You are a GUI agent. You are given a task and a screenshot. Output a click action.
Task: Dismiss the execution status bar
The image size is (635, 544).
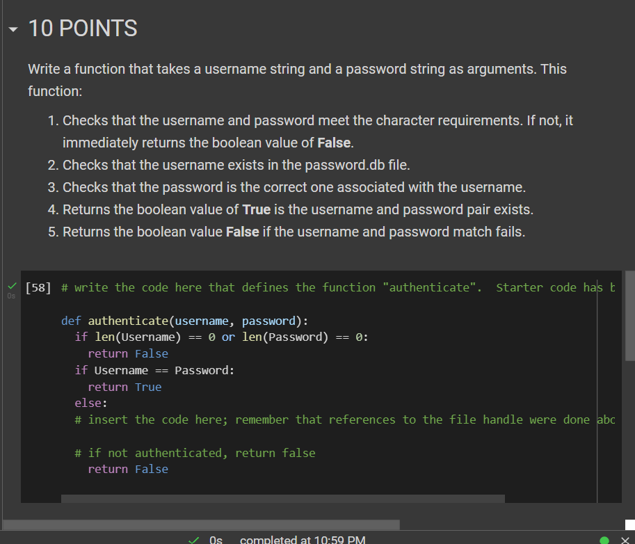point(623,539)
